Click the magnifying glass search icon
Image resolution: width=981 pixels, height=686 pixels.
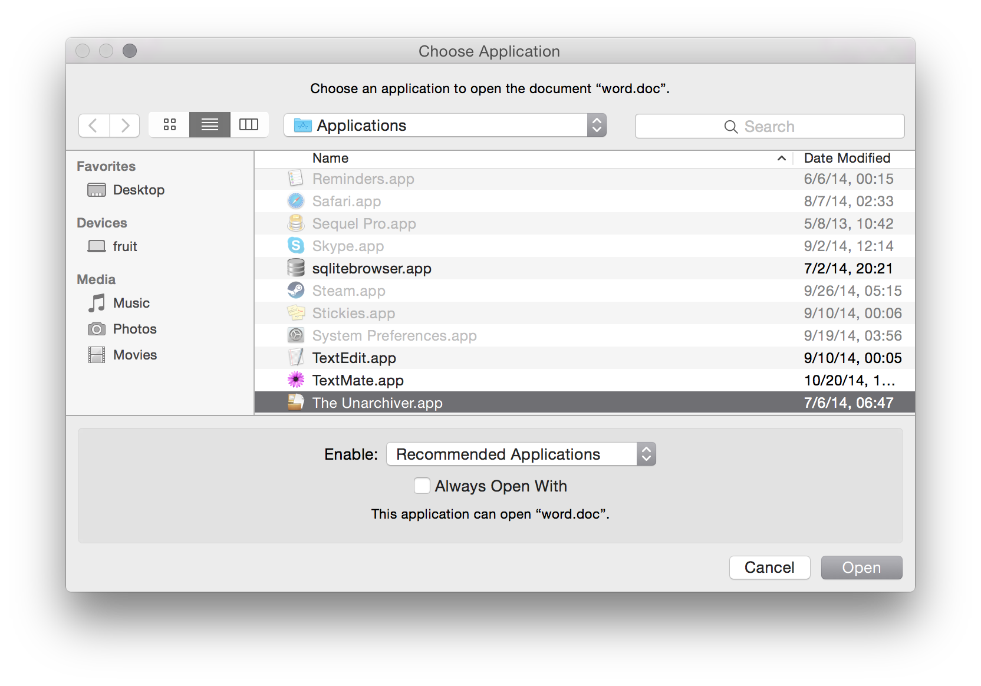point(731,127)
